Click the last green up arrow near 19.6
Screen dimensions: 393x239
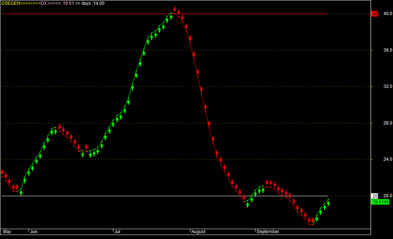pyautogui.click(x=328, y=203)
